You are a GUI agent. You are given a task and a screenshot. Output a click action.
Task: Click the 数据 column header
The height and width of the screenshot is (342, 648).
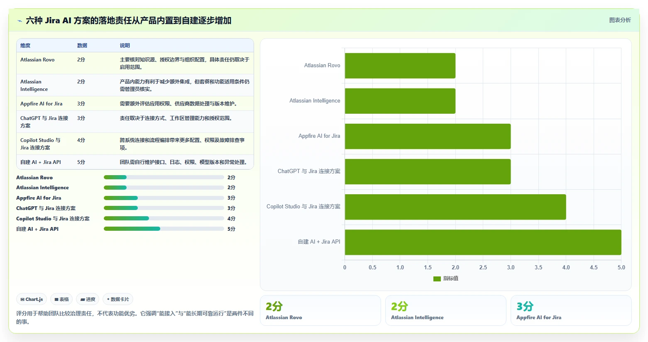(x=82, y=46)
